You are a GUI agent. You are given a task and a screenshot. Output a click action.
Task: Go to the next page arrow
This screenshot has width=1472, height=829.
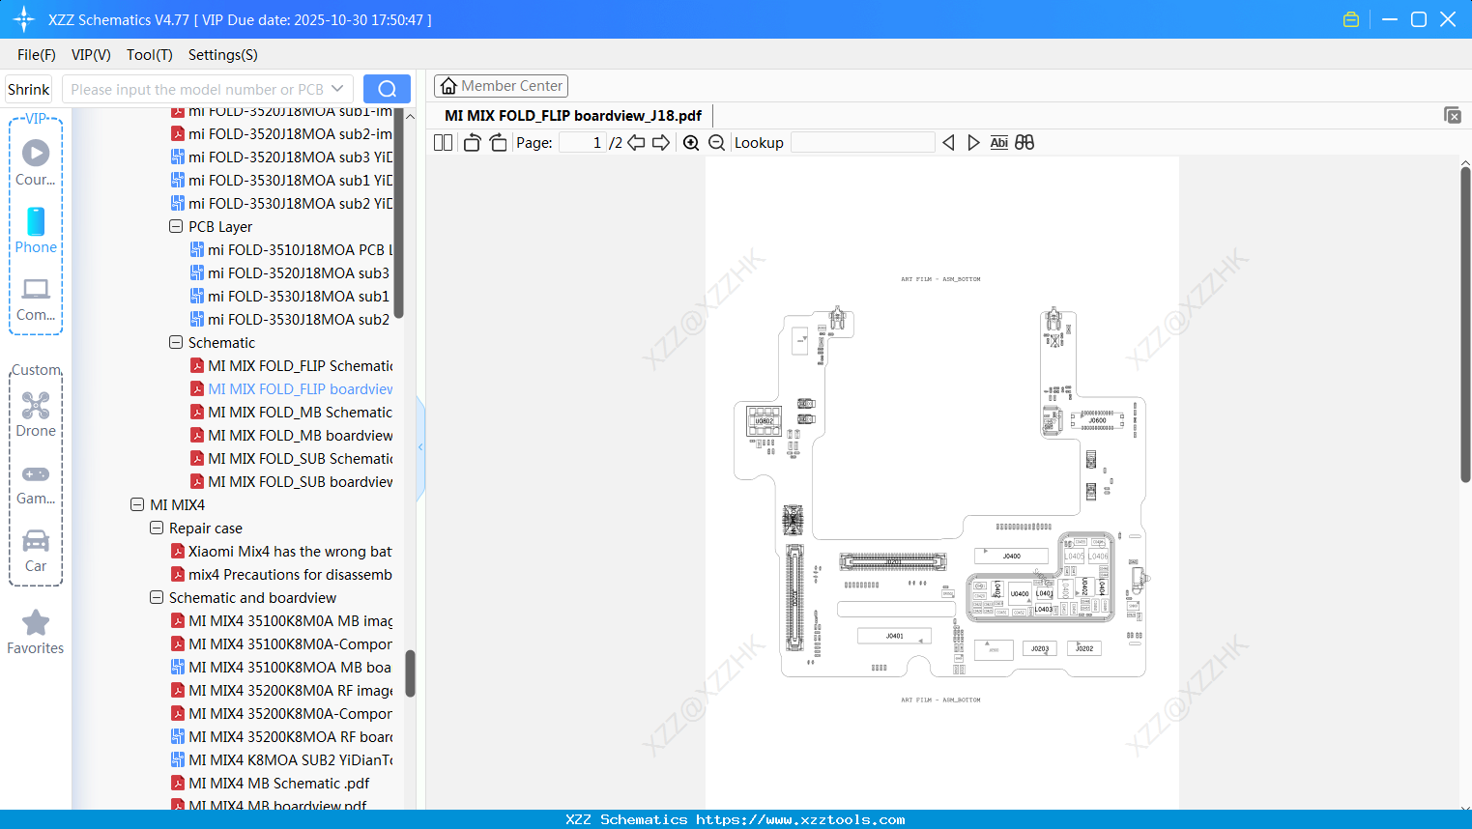(x=661, y=143)
